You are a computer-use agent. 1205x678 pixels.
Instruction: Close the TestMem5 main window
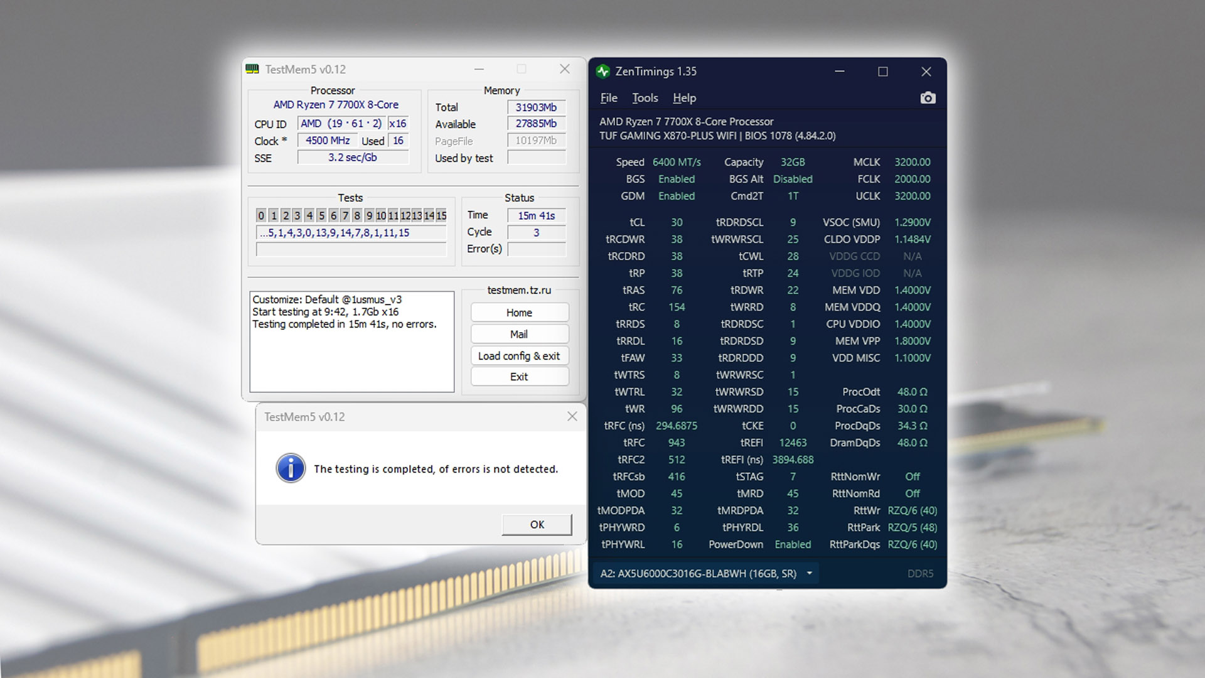pyautogui.click(x=564, y=69)
